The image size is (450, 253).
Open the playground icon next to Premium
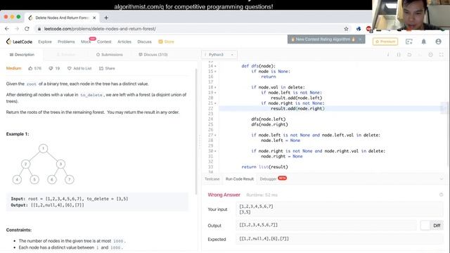(x=409, y=41)
